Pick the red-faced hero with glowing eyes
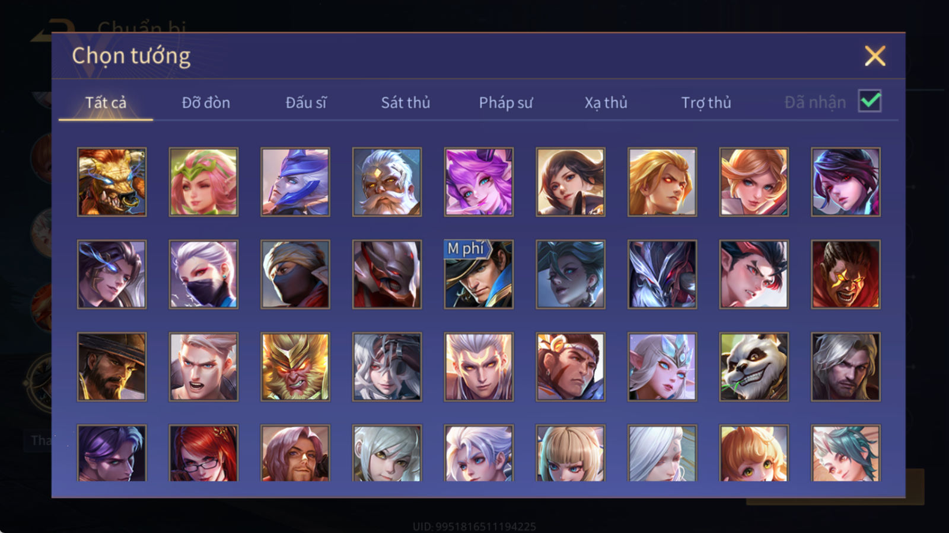This screenshot has width=949, height=533. tap(846, 274)
